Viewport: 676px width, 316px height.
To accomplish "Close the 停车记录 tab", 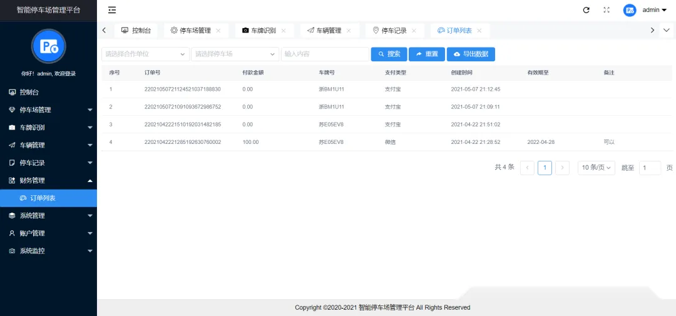I will [x=414, y=31].
